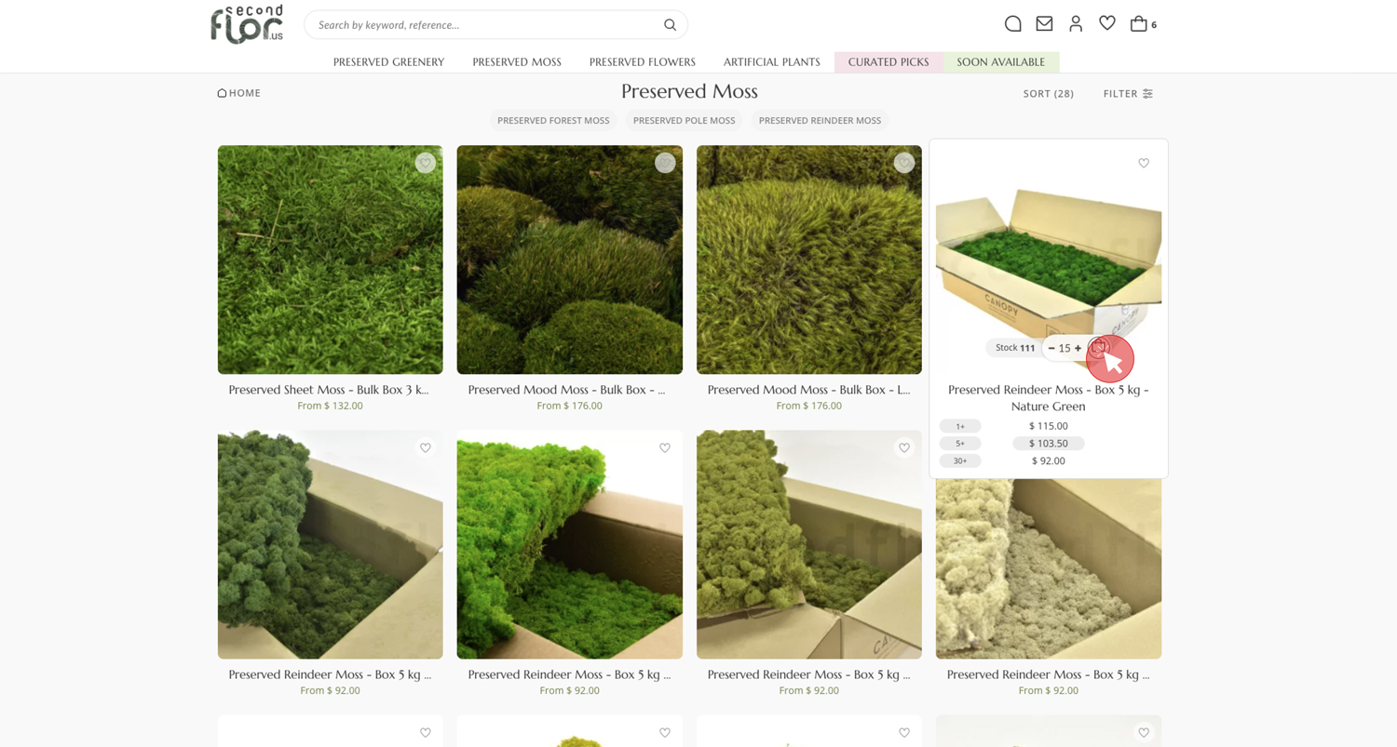Click the 'From $ 132.00' price
This screenshot has height=747, width=1397.
pyautogui.click(x=331, y=407)
